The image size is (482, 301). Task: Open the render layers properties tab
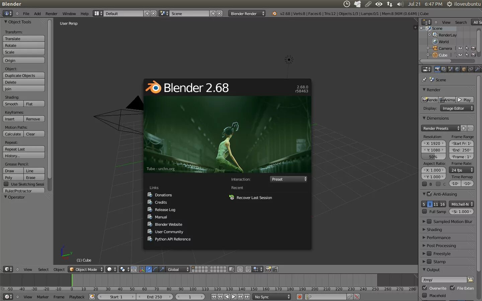(x=444, y=69)
